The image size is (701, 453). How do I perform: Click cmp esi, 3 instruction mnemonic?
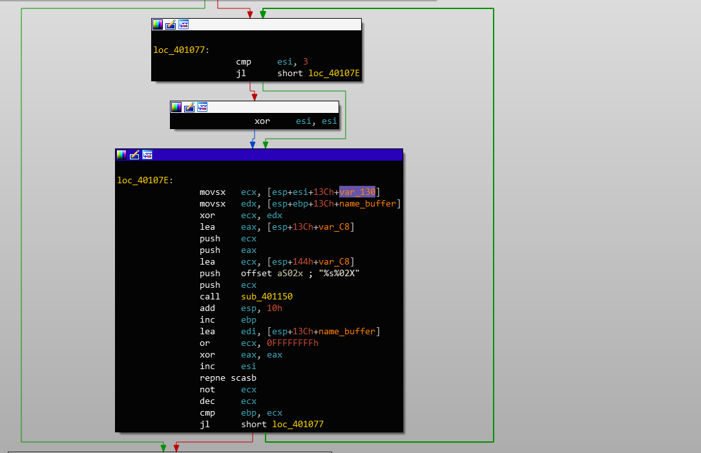(x=244, y=61)
